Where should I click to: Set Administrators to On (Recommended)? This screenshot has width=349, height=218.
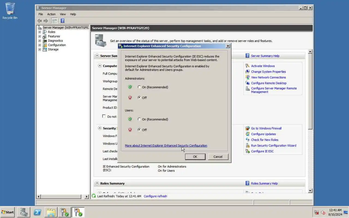[139, 87]
